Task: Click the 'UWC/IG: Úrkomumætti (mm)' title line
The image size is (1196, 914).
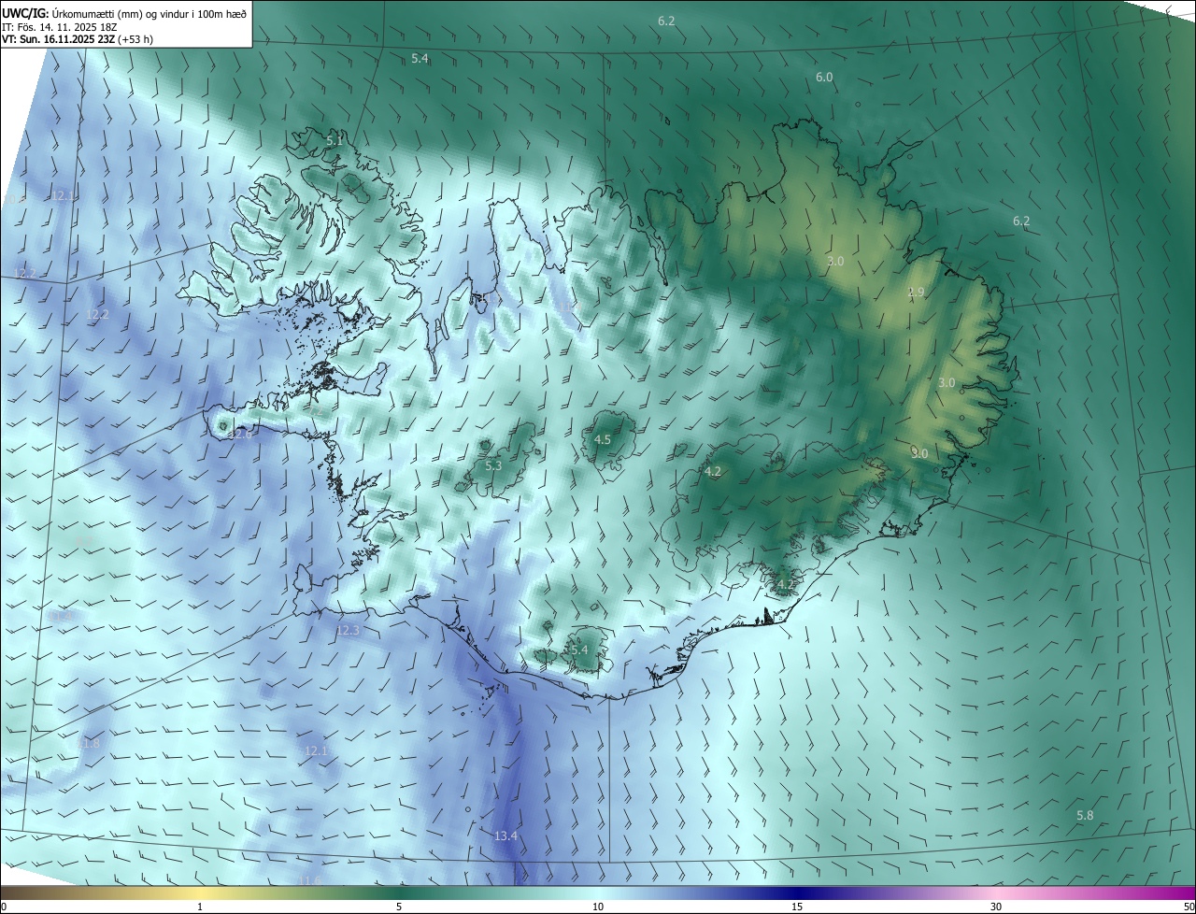Action: [x=124, y=13]
